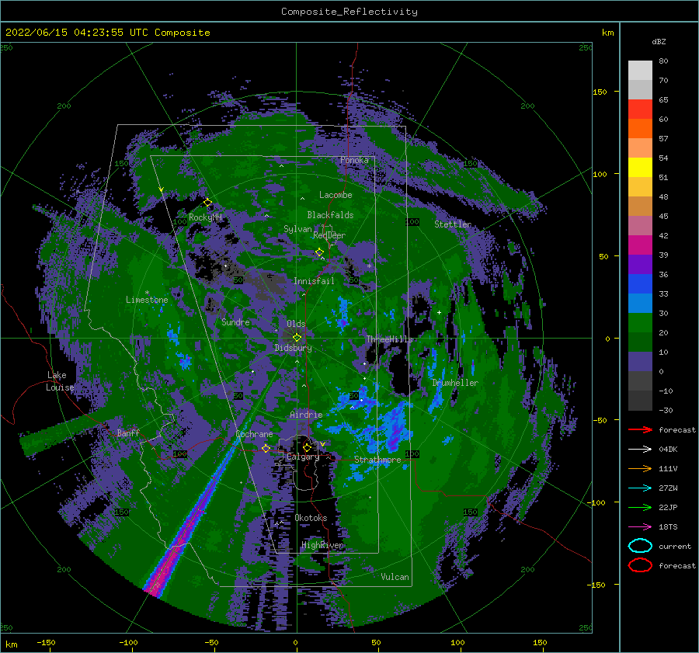699x653 pixels.
Task: Click the lightest gray swatch beside 80
Action: tap(640, 71)
